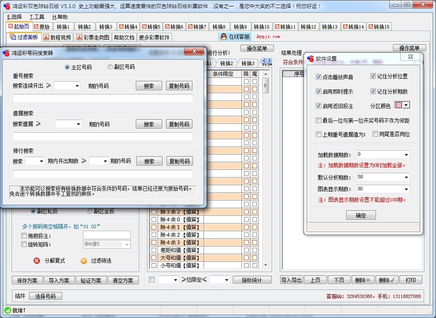Open the 彩票走势图 trend chart
The image size is (436, 318).
coord(93,37)
